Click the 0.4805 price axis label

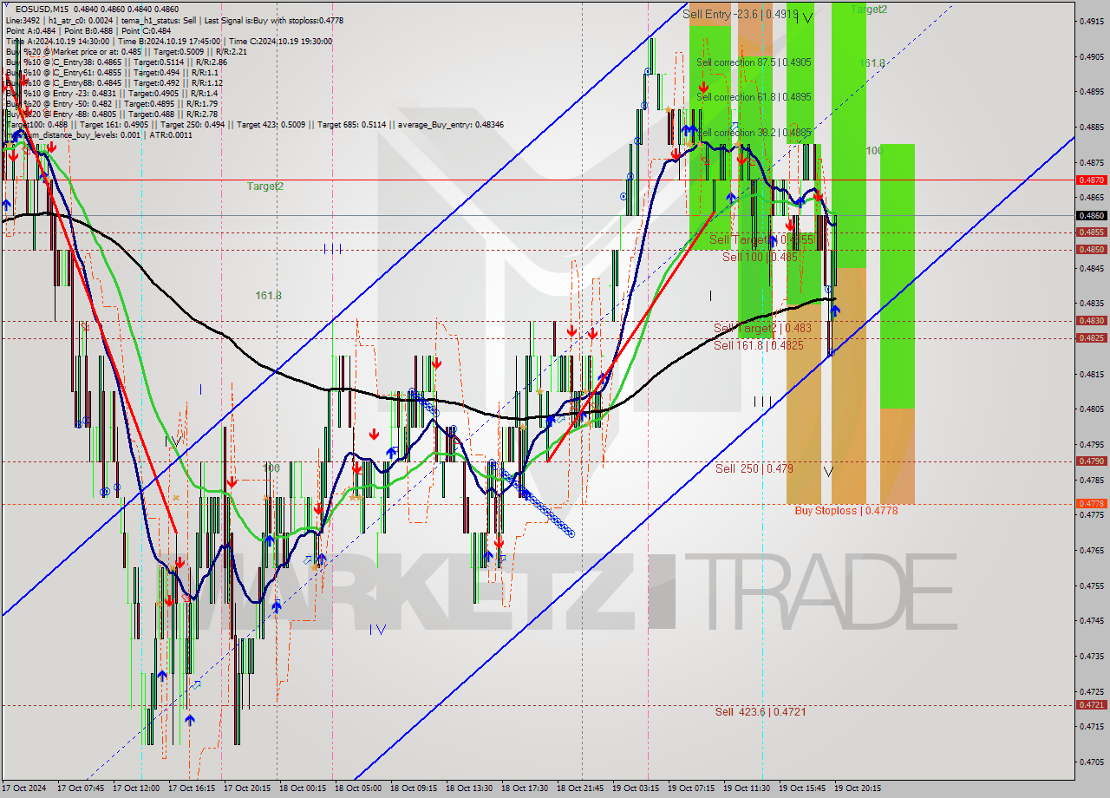click(x=1091, y=409)
